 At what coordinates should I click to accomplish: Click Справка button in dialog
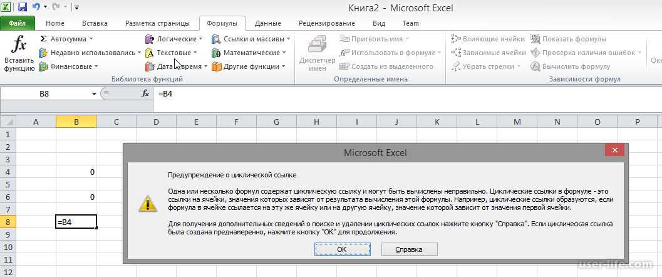409,249
